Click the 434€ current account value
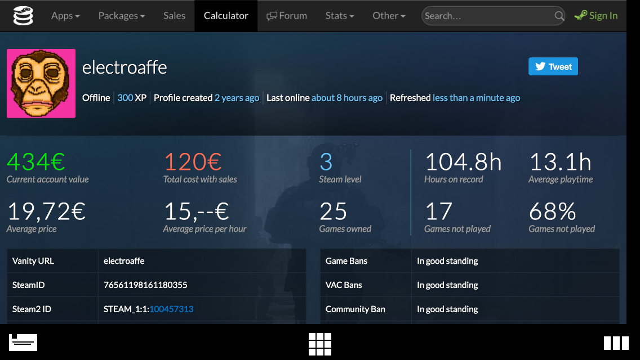The width and height of the screenshot is (640, 360). 36,162
